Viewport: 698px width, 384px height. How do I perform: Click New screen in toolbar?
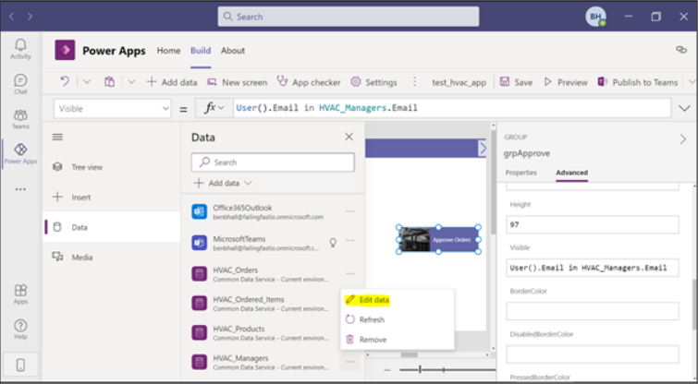tap(238, 82)
